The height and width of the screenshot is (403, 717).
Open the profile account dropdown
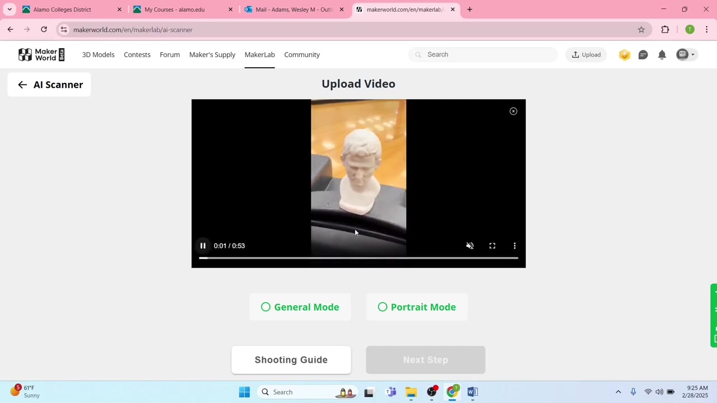pos(686,54)
